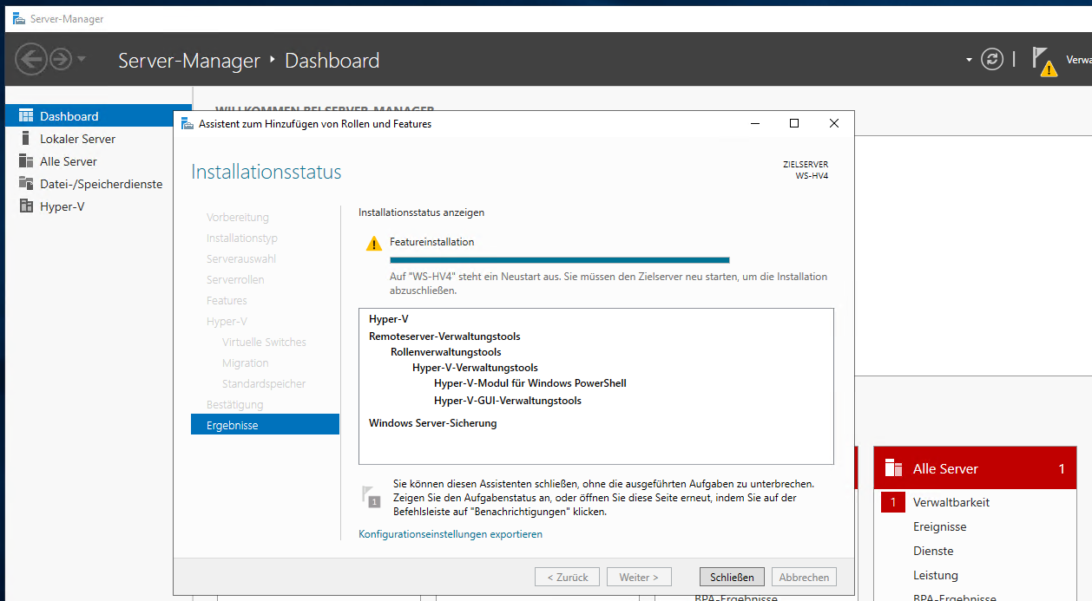The width and height of the screenshot is (1092, 601).
Task: Select the Features wizard step
Action: click(x=227, y=301)
